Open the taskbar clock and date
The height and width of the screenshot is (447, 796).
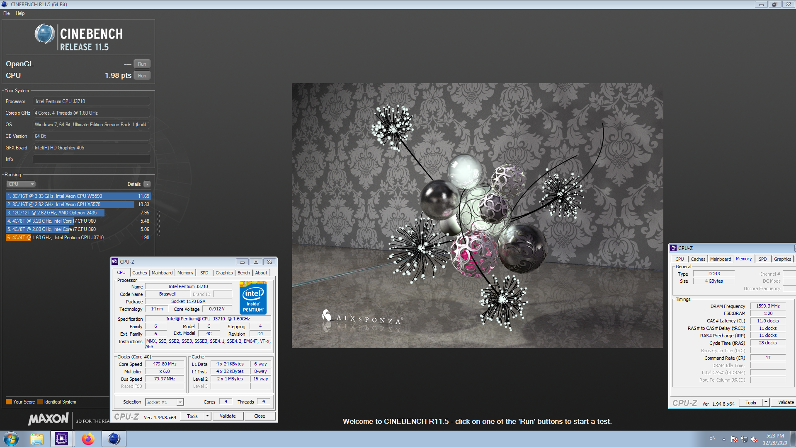click(x=775, y=439)
